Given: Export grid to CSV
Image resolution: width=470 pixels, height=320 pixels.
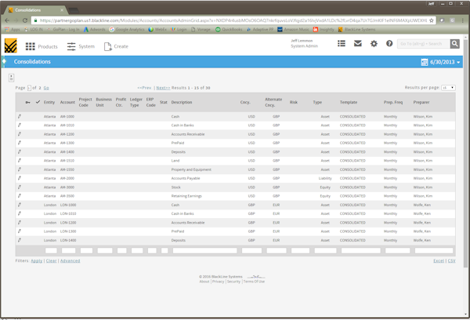Looking at the screenshot, I should (451, 261).
